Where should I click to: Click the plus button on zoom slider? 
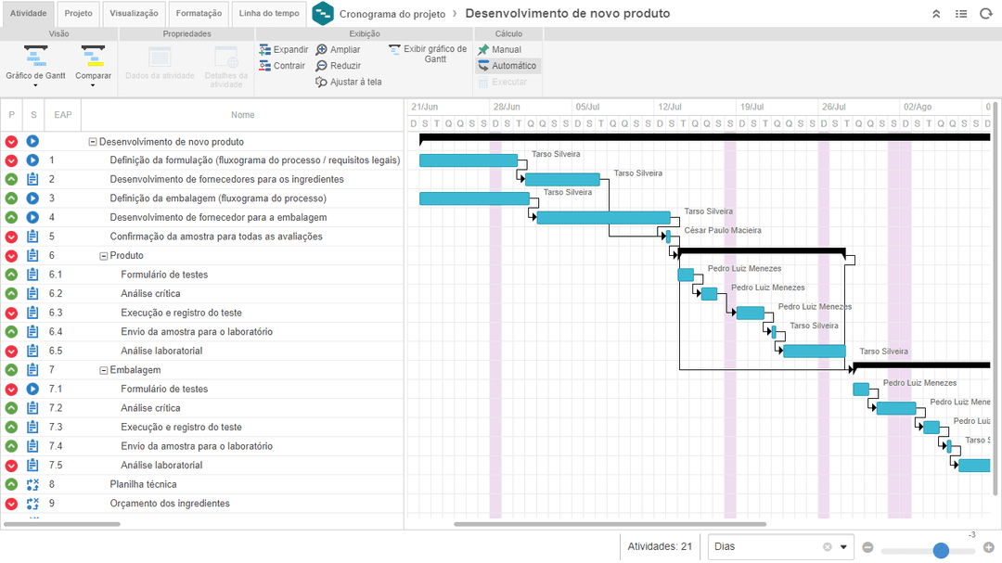click(988, 547)
